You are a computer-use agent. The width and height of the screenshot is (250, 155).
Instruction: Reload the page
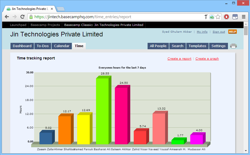(x=23, y=17)
